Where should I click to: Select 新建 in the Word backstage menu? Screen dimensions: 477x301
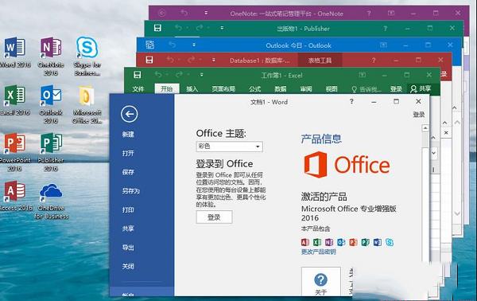click(128, 135)
